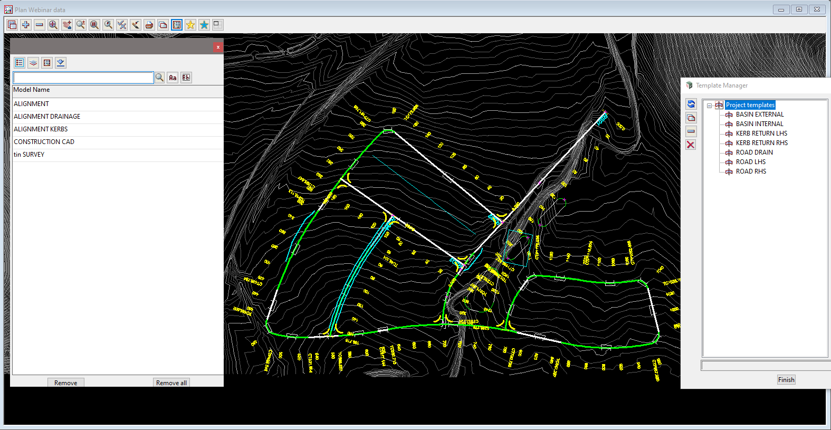This screenshot has width=831, height=430.
Task: Toggle the Bb whole-word match option
Action: pos(186,78)
